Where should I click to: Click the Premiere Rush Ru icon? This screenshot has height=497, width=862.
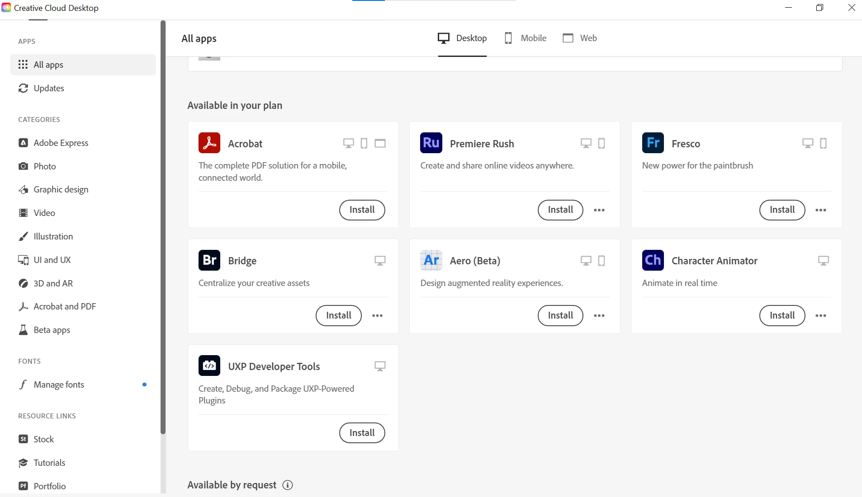coord(431,143)
